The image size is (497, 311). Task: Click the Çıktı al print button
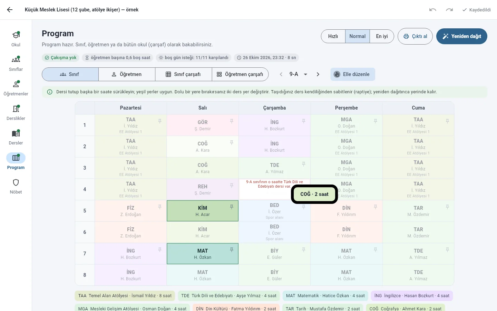(x=415, y=36)
